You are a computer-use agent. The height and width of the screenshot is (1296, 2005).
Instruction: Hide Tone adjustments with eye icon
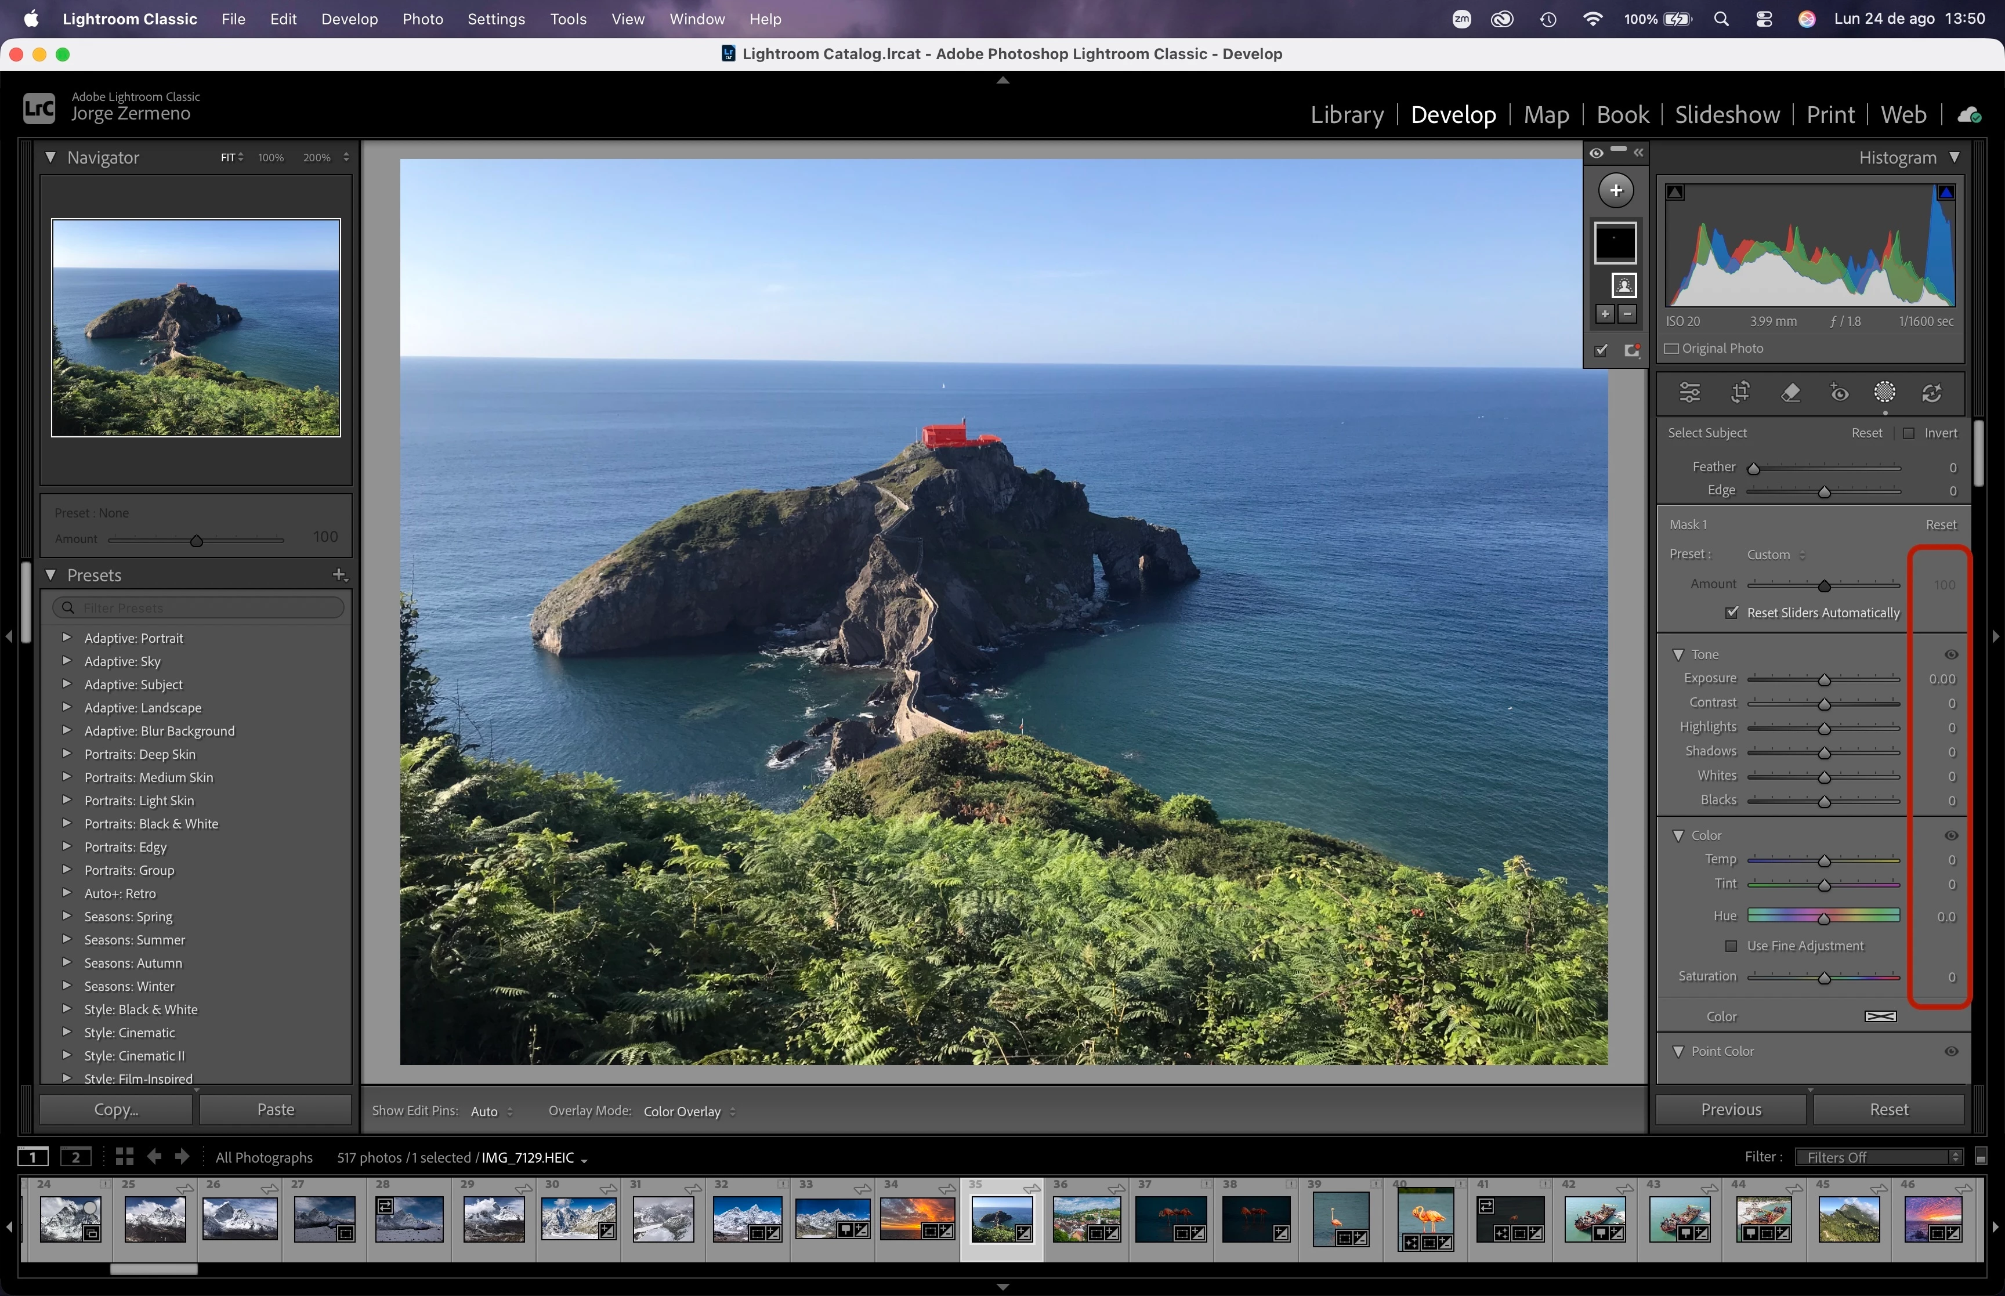coord(1951,654)
